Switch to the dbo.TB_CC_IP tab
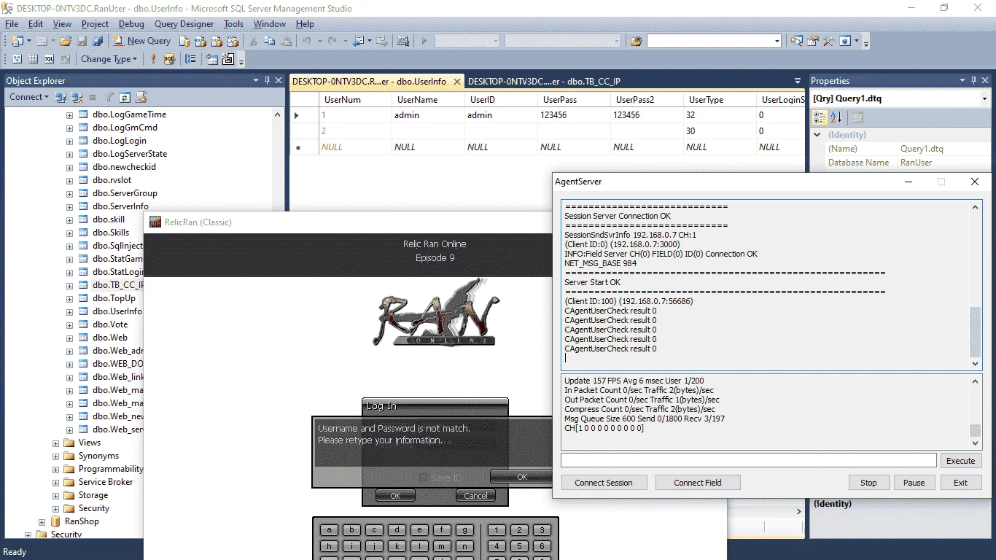Screen dimensions: 996x560 pyautogui.click(x=544, y=82)
